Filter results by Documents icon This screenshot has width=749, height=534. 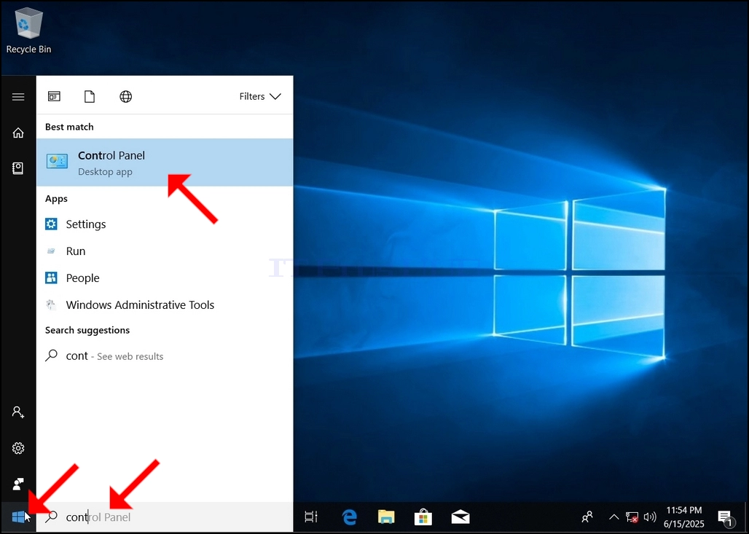pyautogui.click(x=90, y=96)
